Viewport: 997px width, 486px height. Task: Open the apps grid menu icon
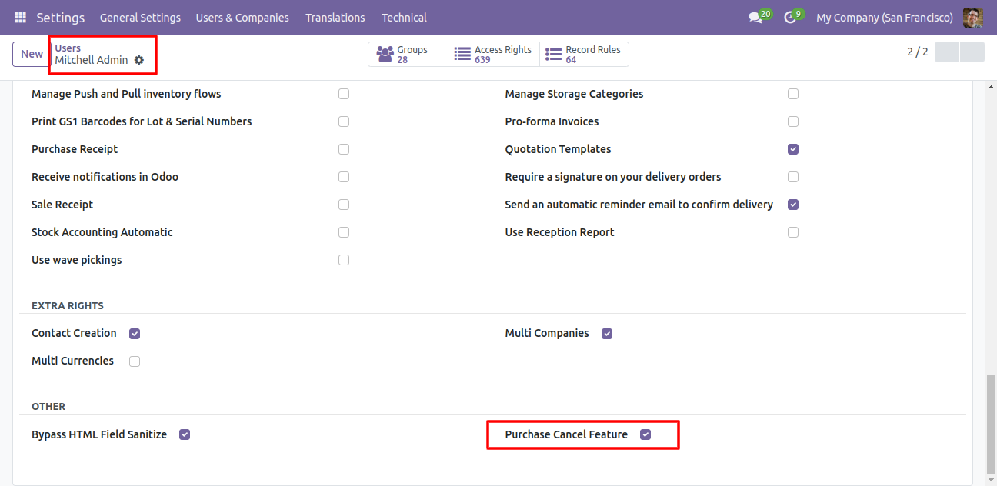point(20,17)
